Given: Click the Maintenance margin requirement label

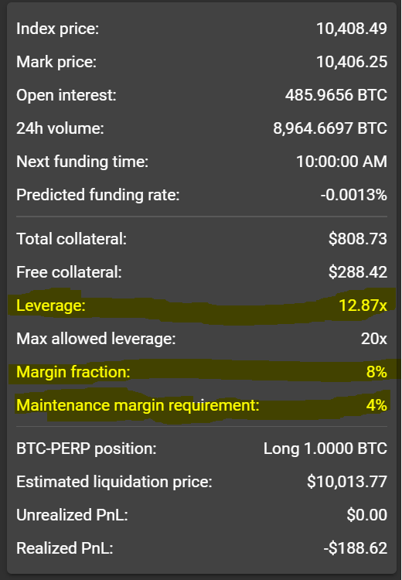Looking at the screenshot, I should [138, 405].
